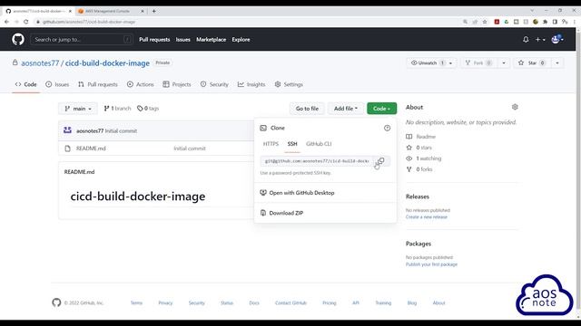Click 0 forks in About sidebar
This screenshot has width=581, height=326.
point(424,169)
